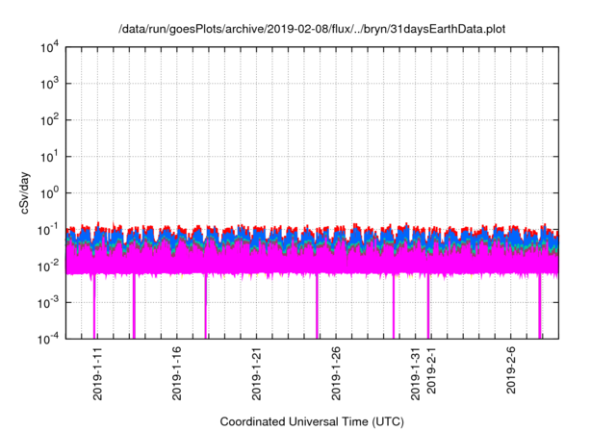Click the cSv/day axis label
The height and width of the screenshot is (431, 616).
(24, 192)
